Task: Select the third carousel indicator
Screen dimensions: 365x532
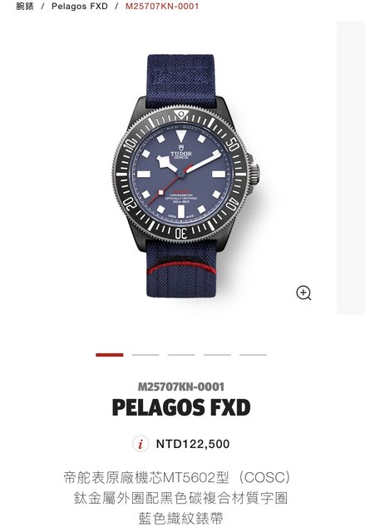Action: [x=181, y=355]
